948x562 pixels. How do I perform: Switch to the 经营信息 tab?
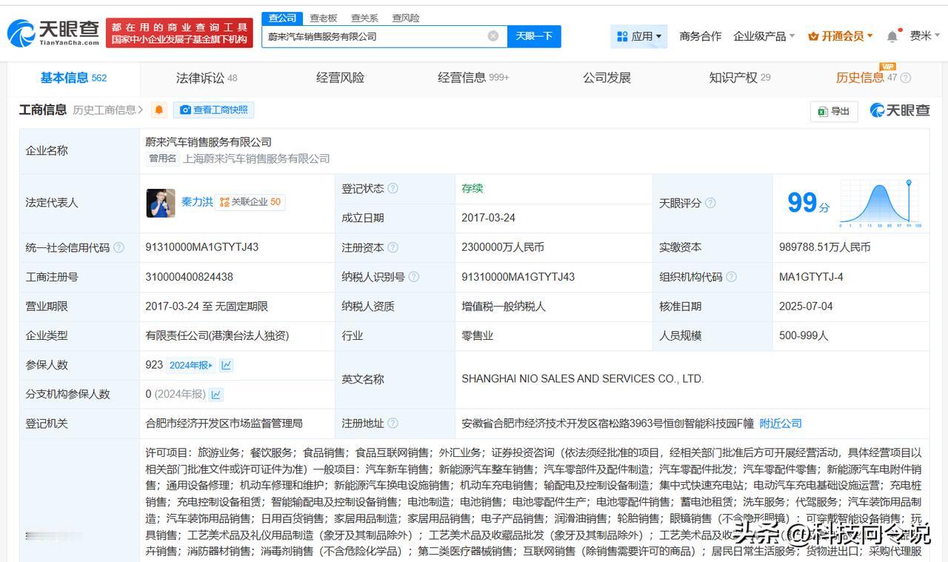[x=473, y=78]
